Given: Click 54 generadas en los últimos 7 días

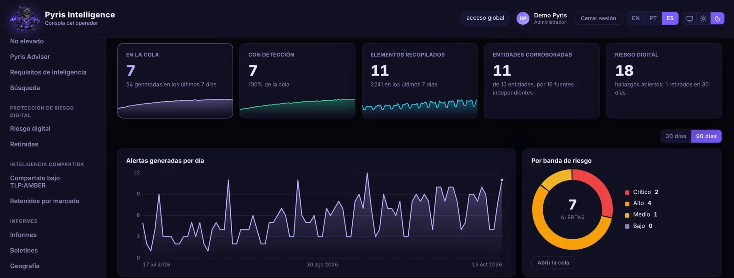Looking at the screenshot, I should pyautogui.click(x=171, y=85).
